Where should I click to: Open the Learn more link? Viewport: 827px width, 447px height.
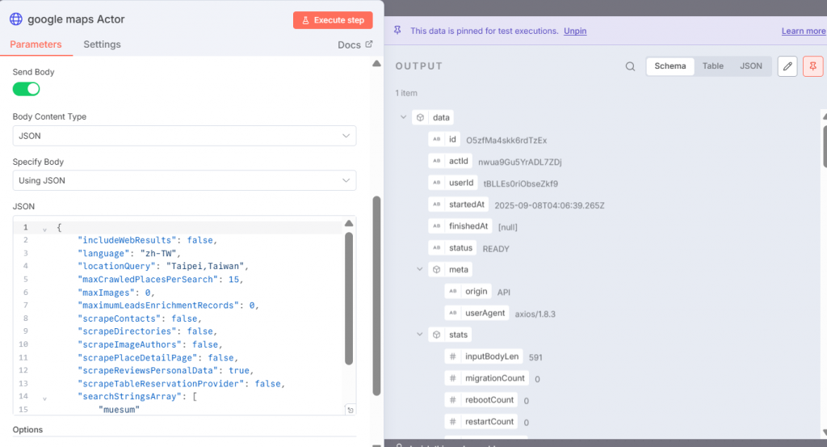(804, 31)
